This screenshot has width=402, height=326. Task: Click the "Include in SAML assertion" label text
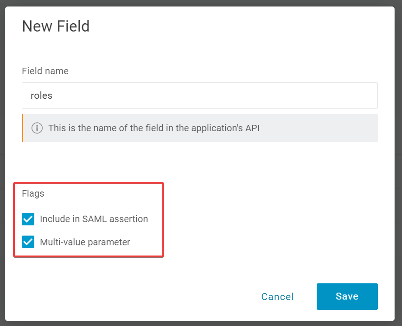point(94,219)
